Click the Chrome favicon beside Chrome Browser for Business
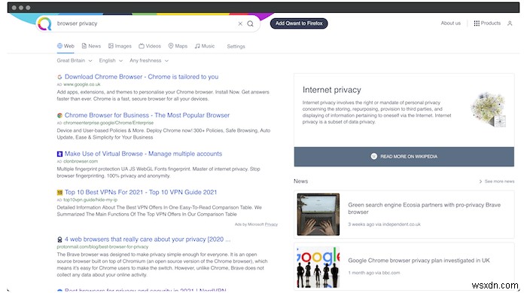The height and width of the screenshot is (293, 527). coord(59,115)
